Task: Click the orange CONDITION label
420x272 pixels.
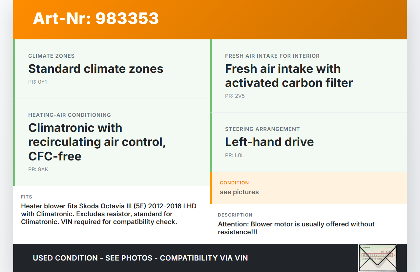Action: 234,183
